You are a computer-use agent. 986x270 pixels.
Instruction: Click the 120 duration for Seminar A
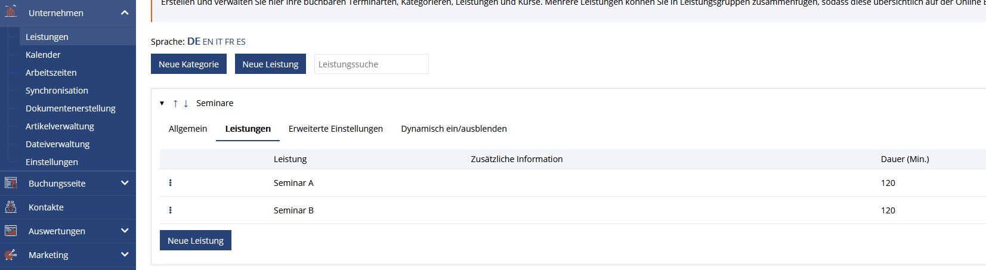[888, 183]
